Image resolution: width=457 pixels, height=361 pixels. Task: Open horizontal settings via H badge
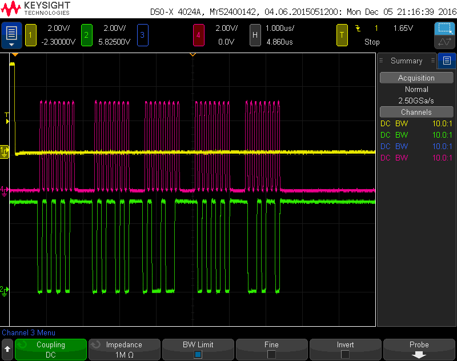[x=255, y=35]
